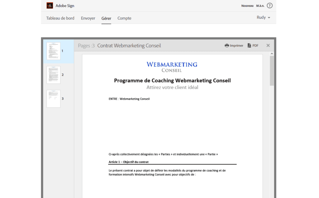Viewport: 319px width, 198px height.
Task: Click the Webmarketing Conseil logo in document
Action: [172, 67]
